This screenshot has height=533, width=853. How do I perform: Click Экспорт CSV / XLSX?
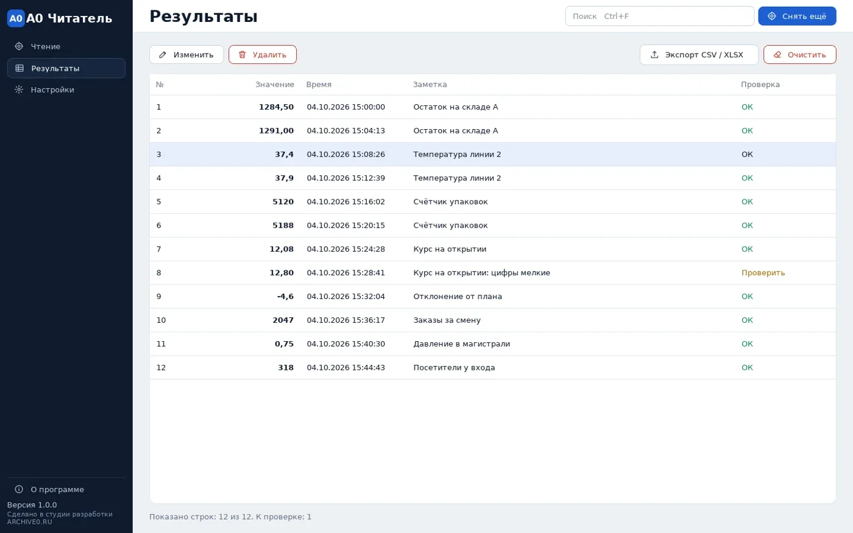[699, 55]
